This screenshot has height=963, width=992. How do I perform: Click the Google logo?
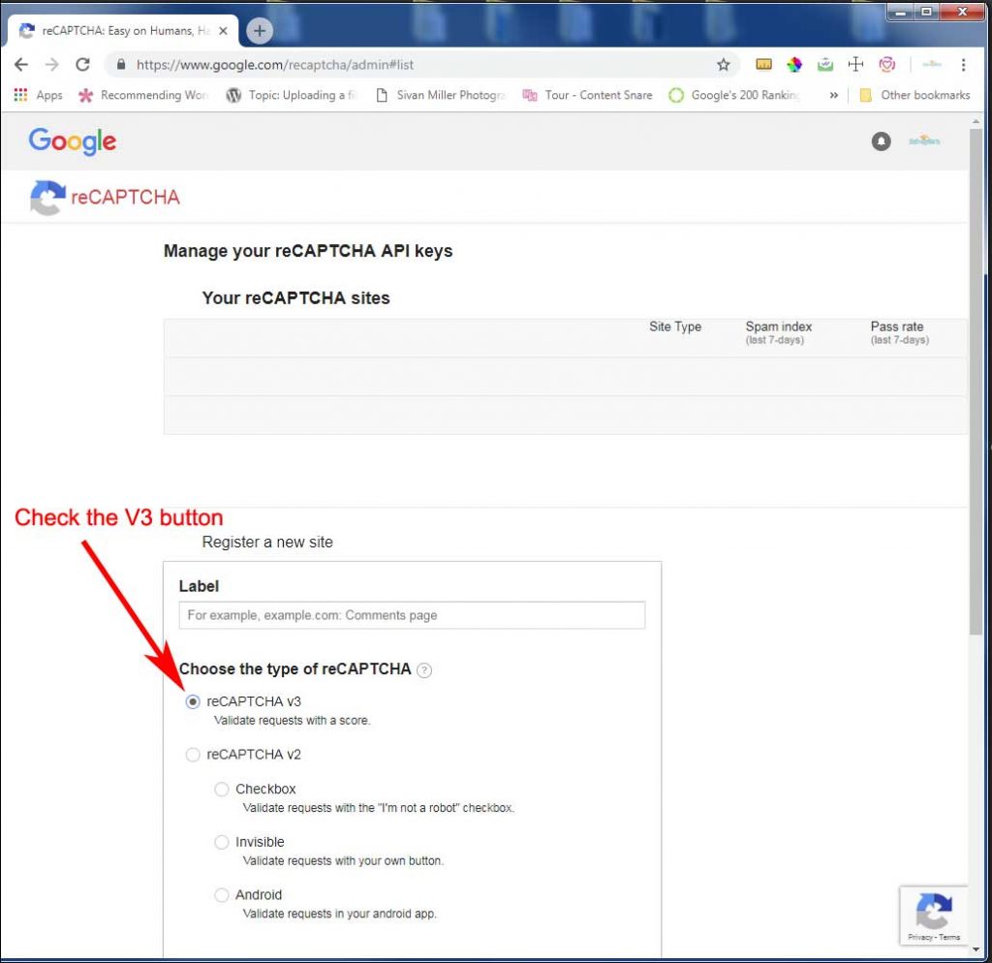pos(72,141)
